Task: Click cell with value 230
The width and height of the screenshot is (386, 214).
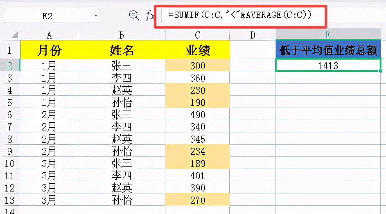Action: coord(197,90)
